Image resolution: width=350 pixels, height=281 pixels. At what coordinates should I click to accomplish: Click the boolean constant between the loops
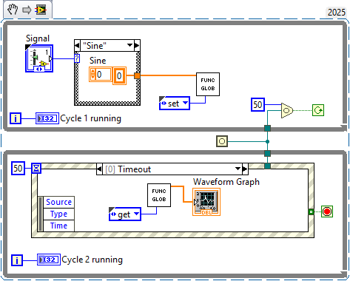pos(222,141)
